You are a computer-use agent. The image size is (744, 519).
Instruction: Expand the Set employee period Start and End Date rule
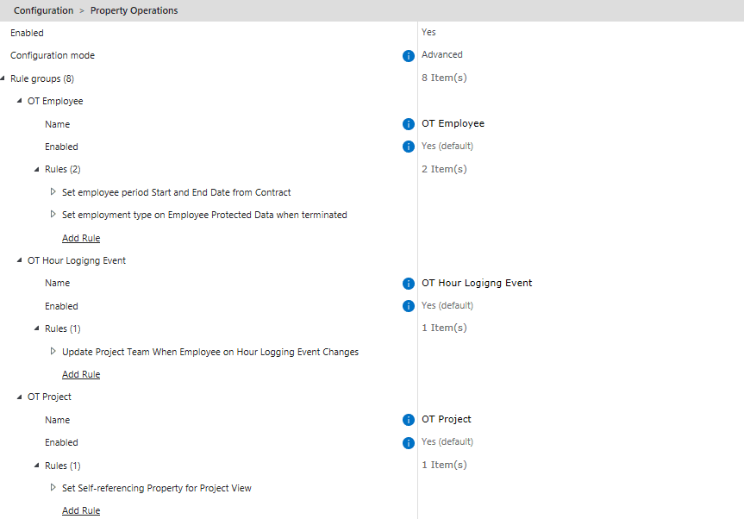pyautogui.click(x=53, y=191)
